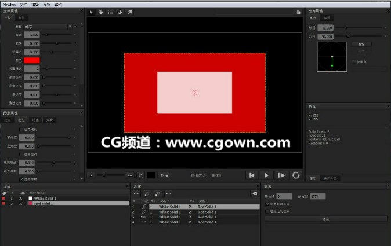Switch to the second tab in global properties
This screenshot has width=391, height=246.
tap(327, 18)
